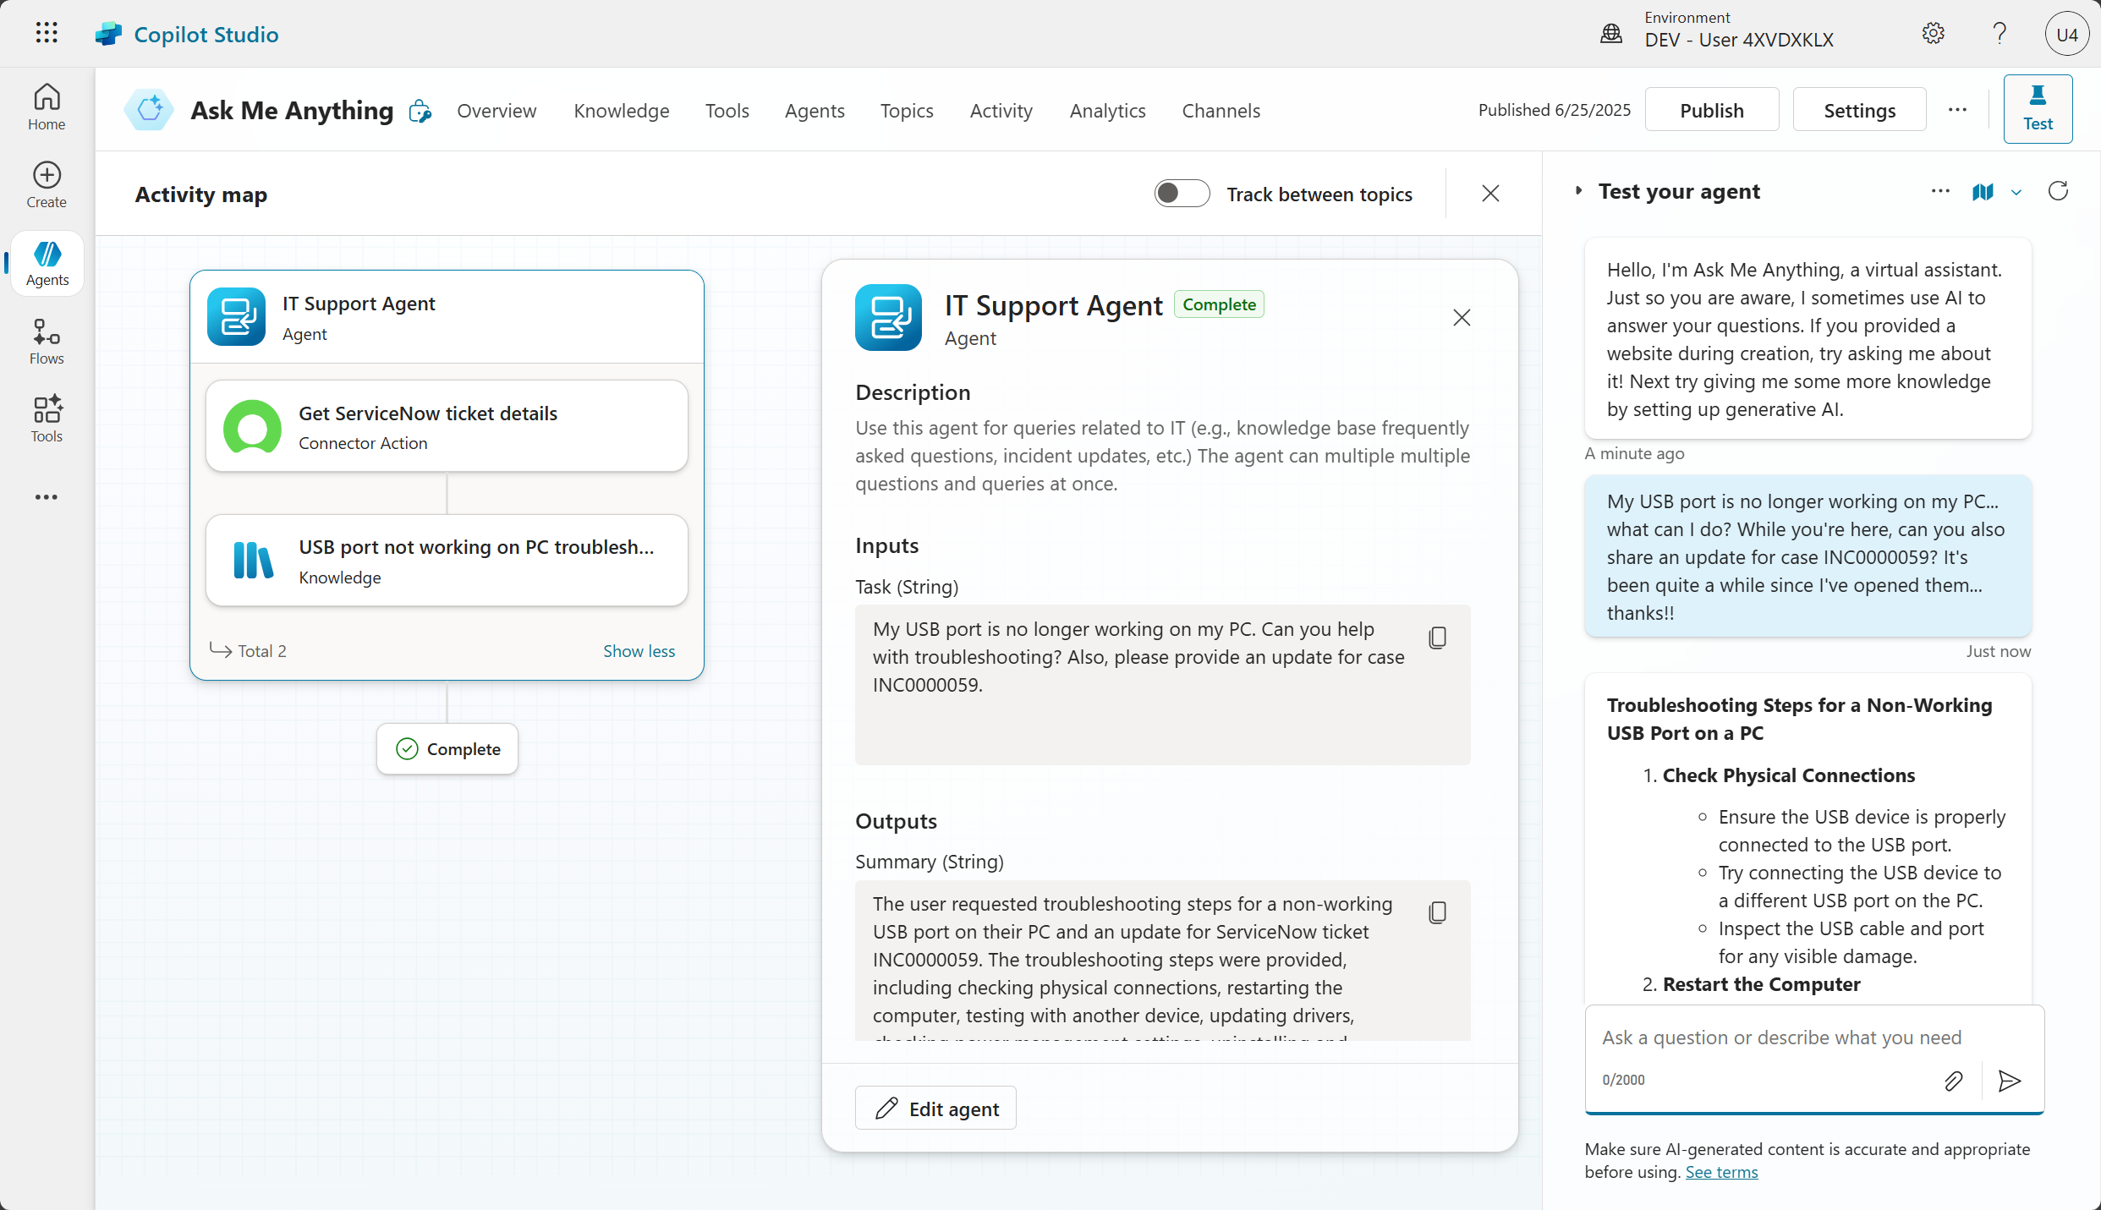Click the Ask a question input field
The width and height of the screenshot is (2101, 1210).
coord(1781,1038)
